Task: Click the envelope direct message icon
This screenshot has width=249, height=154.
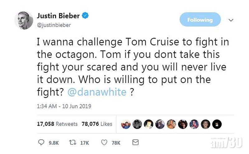Action: click(x=135, y=142)
